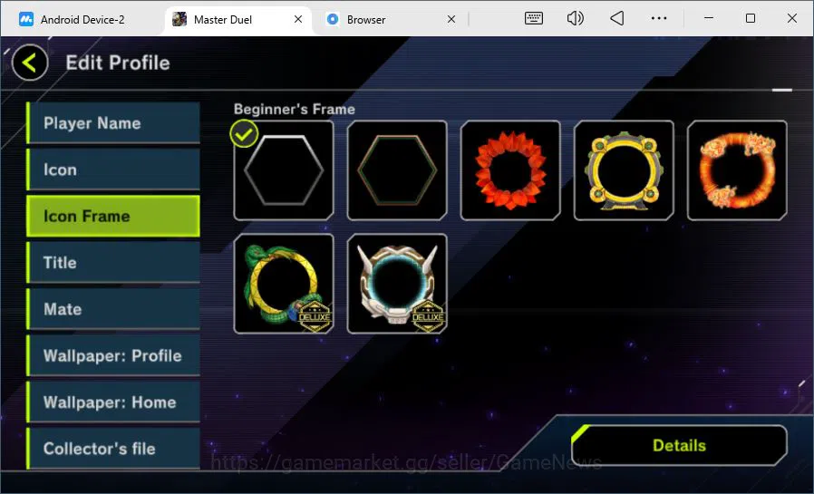Viewport: 814px width, 494px height.
Task: Open the Icon section
Action: pyautogui.click(x=113, y=170)
